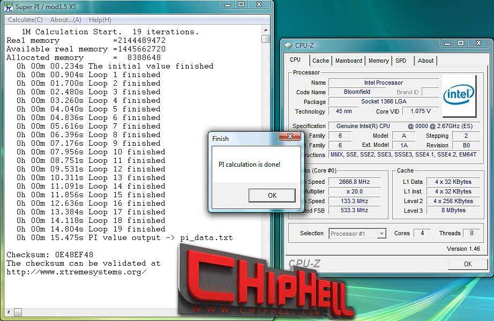
Task: Click the Real memory =2144489472 line
Action: click(86, 40)
